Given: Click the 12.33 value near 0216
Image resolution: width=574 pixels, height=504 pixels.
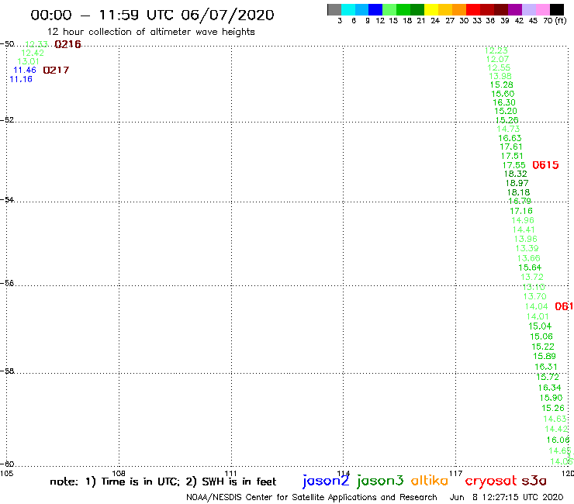Looking at the screenshot, I should 36,44.
